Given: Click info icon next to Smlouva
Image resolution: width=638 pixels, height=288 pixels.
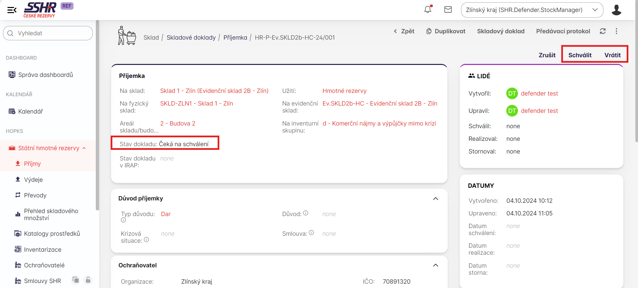Looking at the screenshot, I should 311,233.
